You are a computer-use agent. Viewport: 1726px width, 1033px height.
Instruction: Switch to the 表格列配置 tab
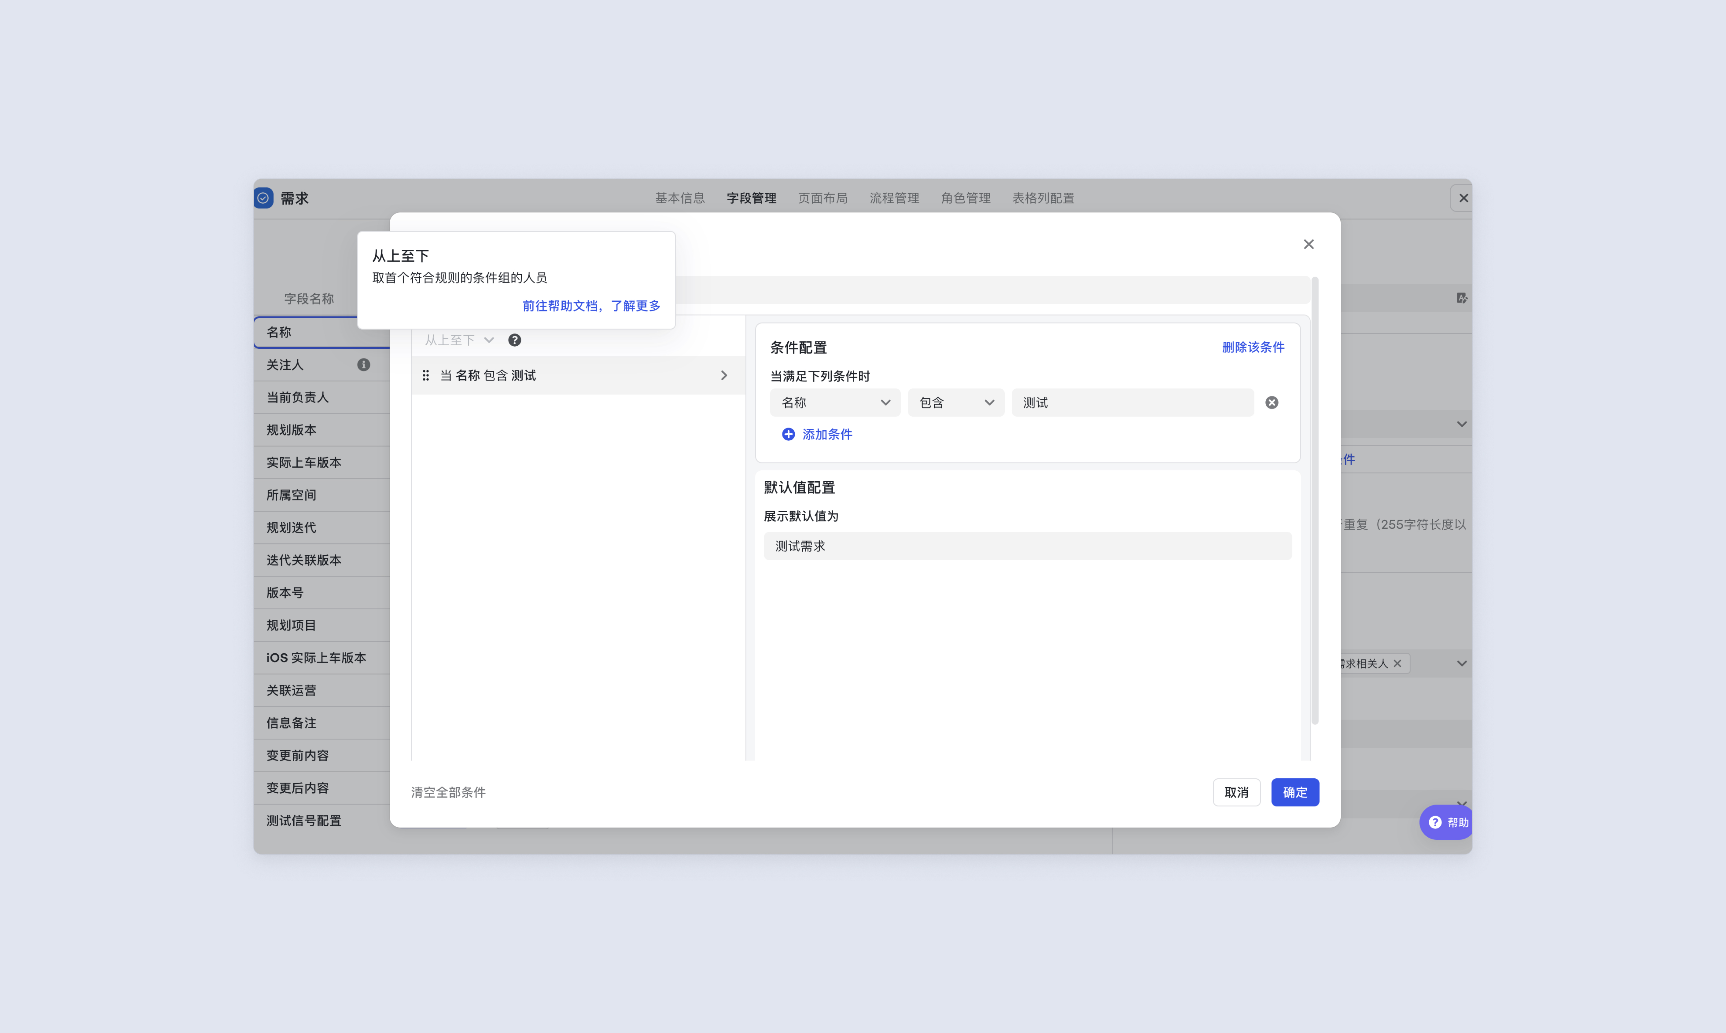coord(1043,198)
